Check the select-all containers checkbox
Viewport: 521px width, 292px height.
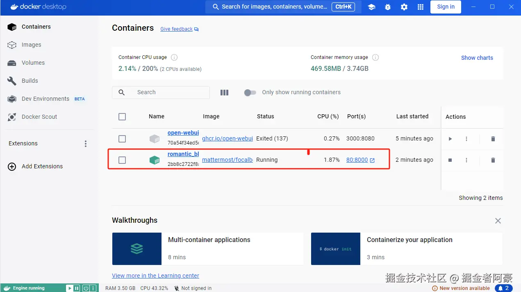(x=122, y=117)
